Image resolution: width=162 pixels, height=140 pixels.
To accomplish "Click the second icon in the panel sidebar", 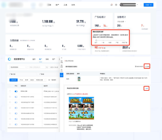I will [62, 66].
